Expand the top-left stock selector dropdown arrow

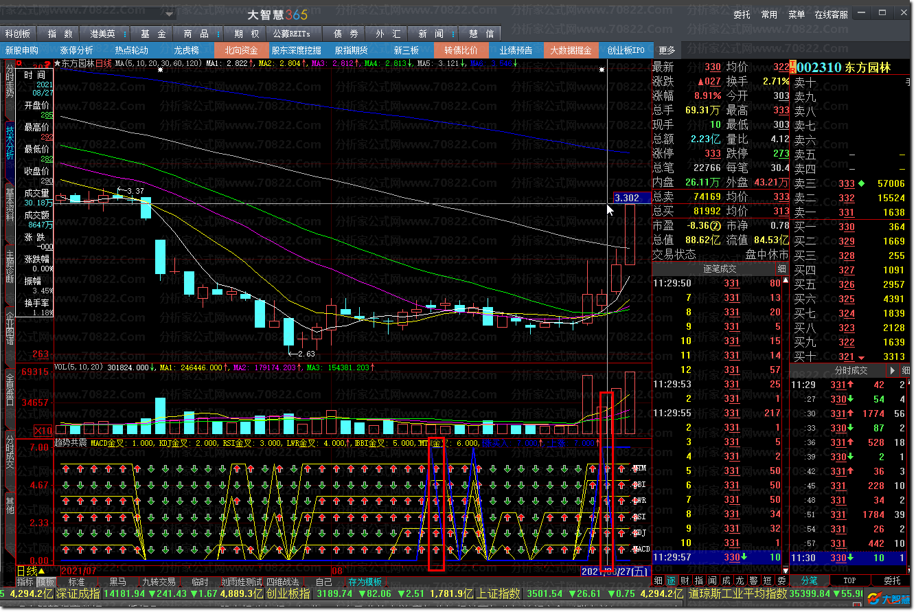(x=170, y=14)
